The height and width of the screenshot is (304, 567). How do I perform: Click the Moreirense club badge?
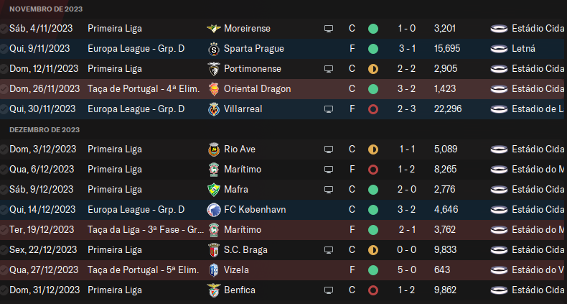coord(213,29)
